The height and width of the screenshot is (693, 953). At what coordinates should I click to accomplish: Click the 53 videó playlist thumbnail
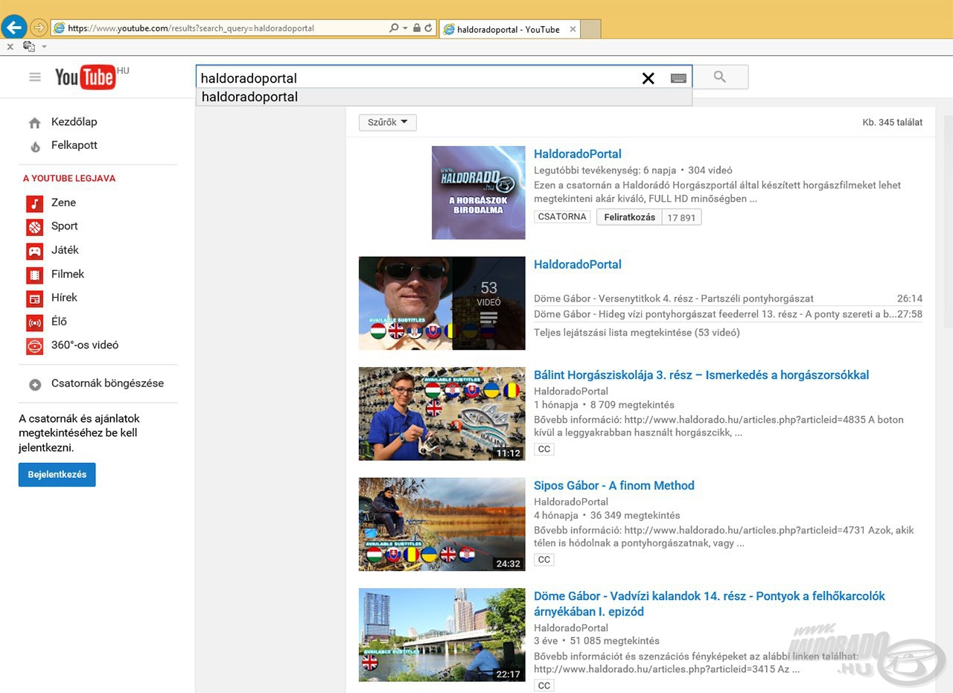(442, 303)
